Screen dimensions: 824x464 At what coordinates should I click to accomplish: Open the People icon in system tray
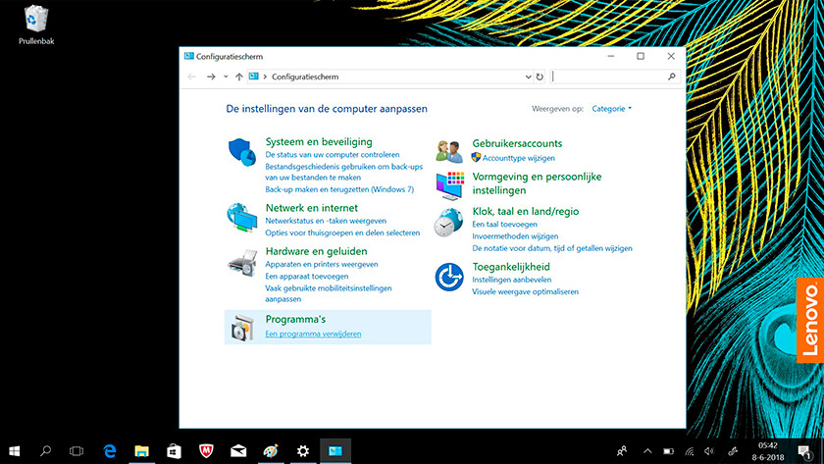pos(622,451)
